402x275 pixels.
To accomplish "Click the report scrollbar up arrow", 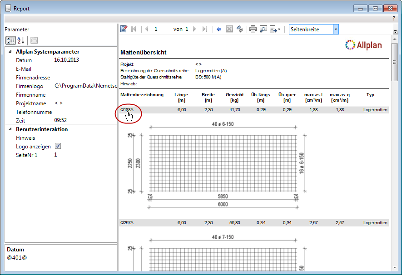I will tap(395, 39).
